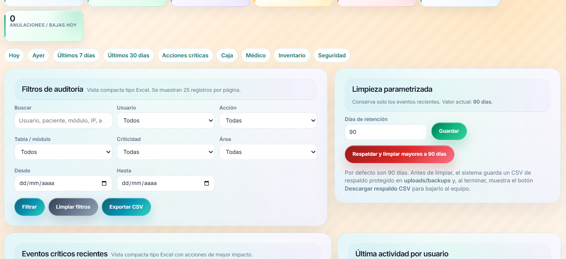
Task: Click the Desde date field
Action: coord(63,184)
